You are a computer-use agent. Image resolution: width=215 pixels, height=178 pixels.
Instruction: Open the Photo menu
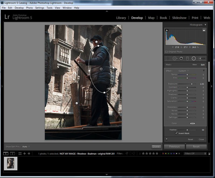pyautogui.click(x=29, y=8)
